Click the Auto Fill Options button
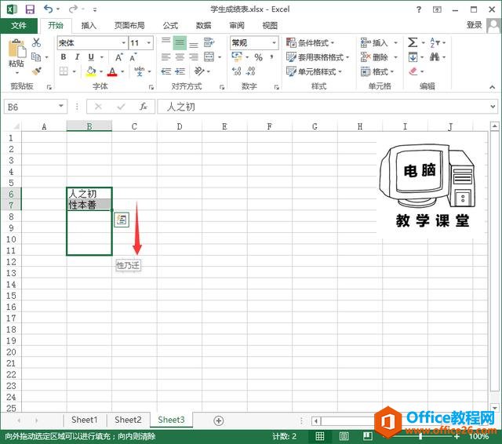The height and width of the screenshot is (444, 502). pyautogui.click(x=122, y=220)
